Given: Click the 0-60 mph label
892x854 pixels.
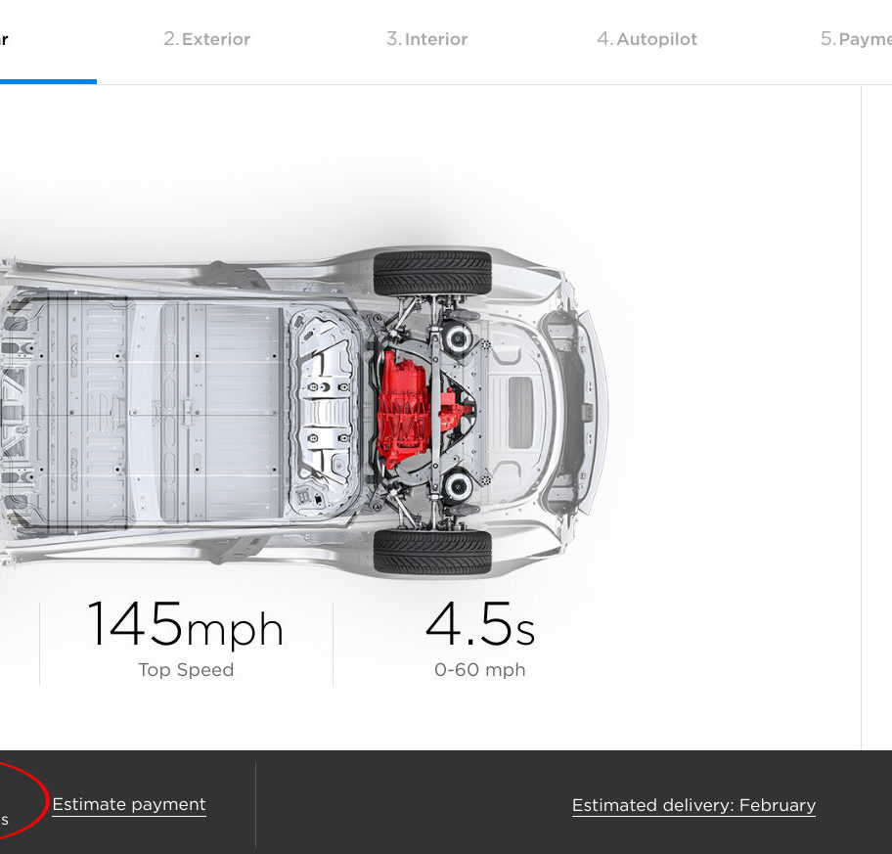Looking at the screenshot, I should coord(479,670).
